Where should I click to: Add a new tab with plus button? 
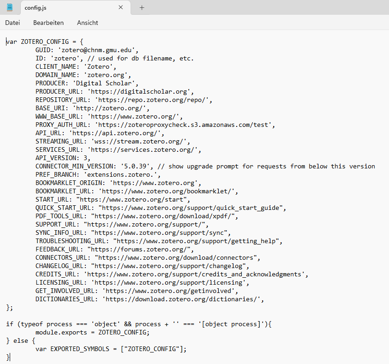point(142,8)
